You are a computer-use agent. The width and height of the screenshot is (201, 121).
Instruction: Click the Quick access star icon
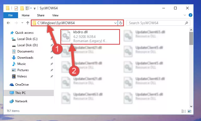click(12, 33)
